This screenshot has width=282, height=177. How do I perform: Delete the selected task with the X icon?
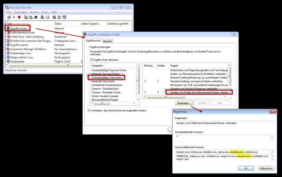click(36, 17)
